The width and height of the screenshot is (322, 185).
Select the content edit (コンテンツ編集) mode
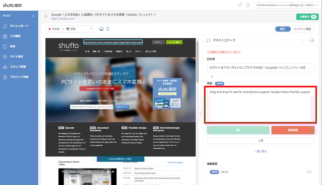(x=302, y=29)
